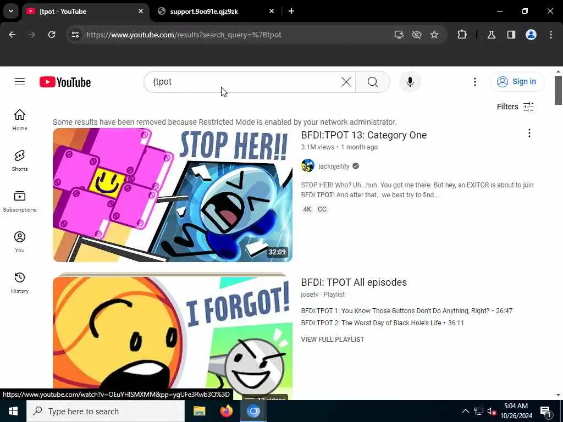Screen dimensions: 563x422
Task: Reload the page
Action: [52, 35]
